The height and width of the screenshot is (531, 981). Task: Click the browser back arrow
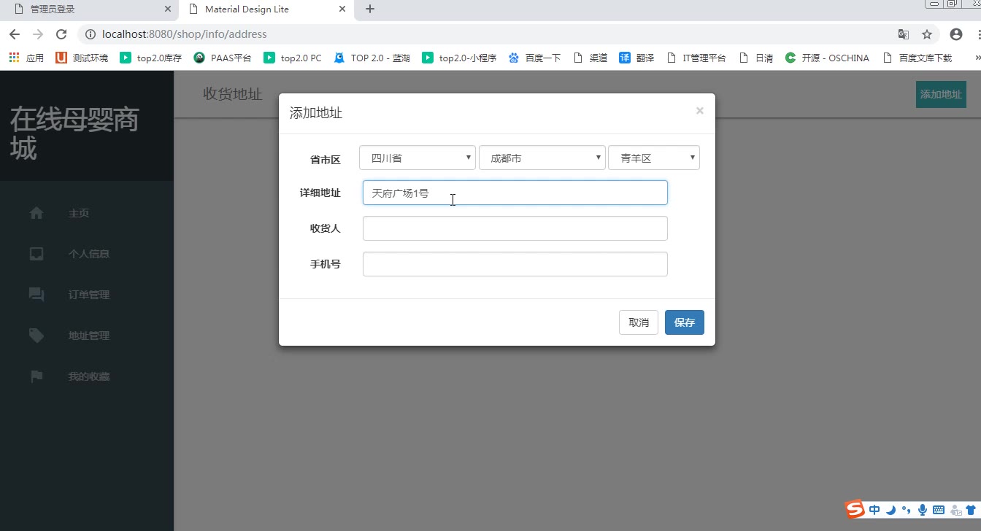[x=15, y=34]
